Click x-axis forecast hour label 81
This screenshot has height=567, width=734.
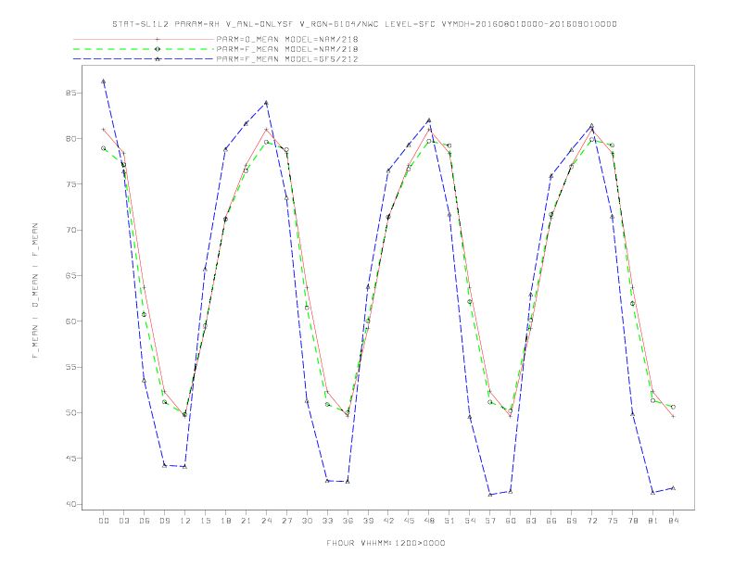pos(653,521)
